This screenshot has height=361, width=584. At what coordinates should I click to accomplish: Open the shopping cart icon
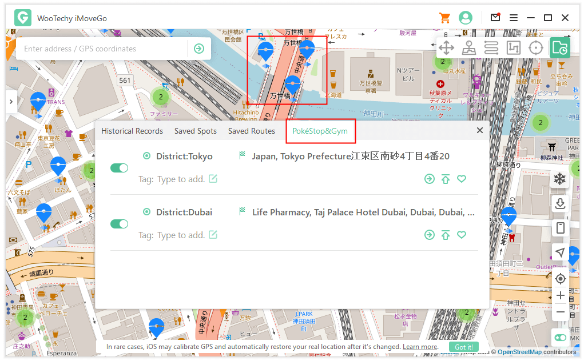click(x=444, y=18)
